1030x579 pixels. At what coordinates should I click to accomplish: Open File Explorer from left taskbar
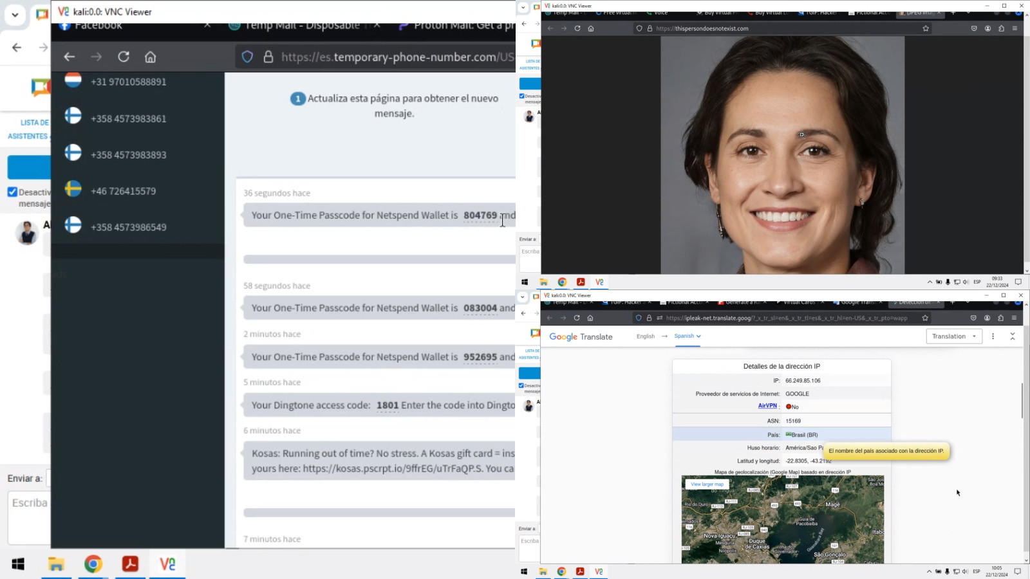point(56,564)
